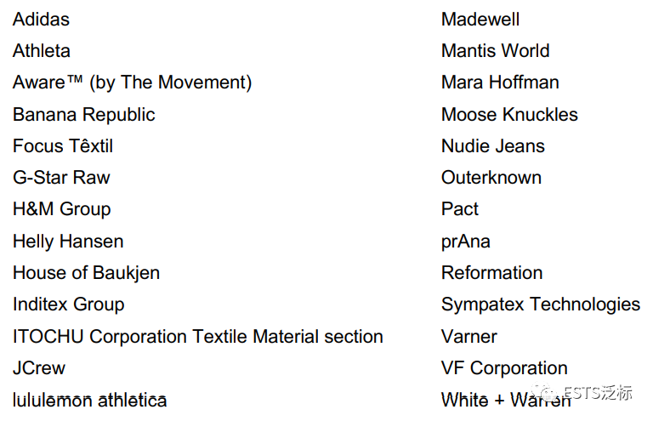Select the Inditex Group entry
The width and height of the screenshot is (653, 421).
tap(69, 304)
